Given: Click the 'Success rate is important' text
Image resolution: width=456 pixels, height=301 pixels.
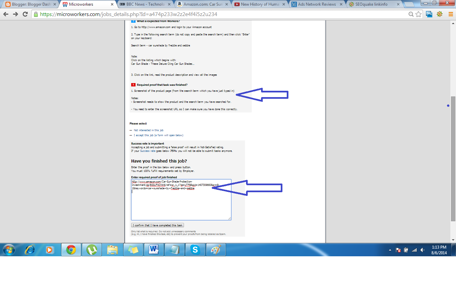Looking at the screenshot, I should 148,143.
